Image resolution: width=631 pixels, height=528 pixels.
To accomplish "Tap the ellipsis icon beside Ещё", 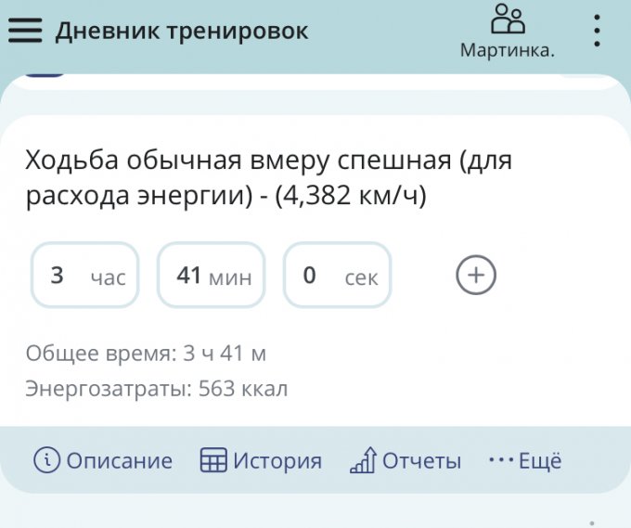I will tap(500, 460).
